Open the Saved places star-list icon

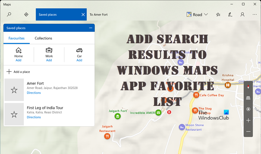[218, 15]
